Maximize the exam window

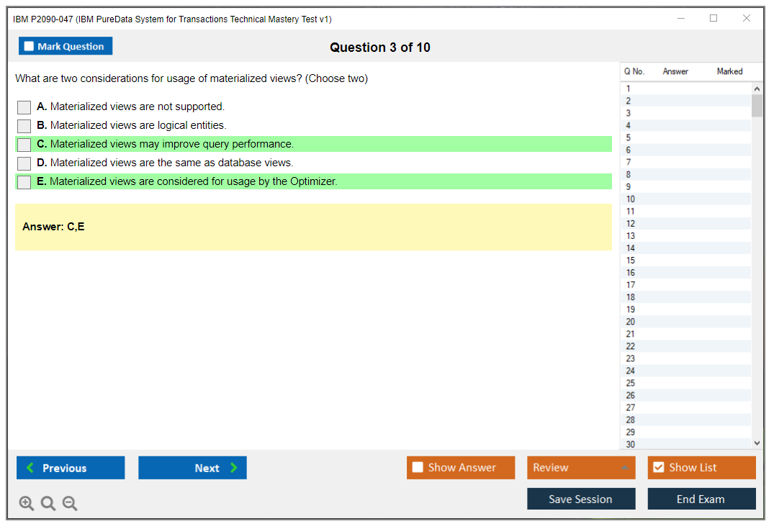click(714, 19)
